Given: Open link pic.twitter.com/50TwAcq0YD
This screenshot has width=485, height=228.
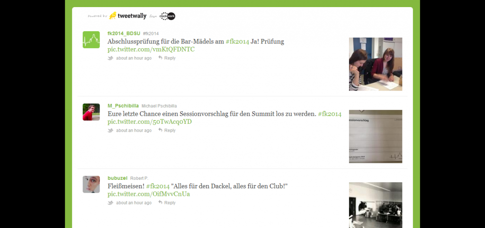Looking at the screenshot, I should coord(150,122).
